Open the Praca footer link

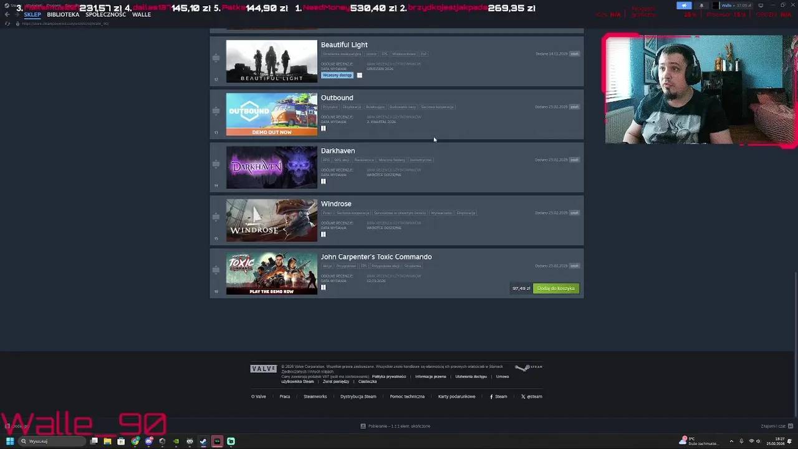[x=285, y=397]
